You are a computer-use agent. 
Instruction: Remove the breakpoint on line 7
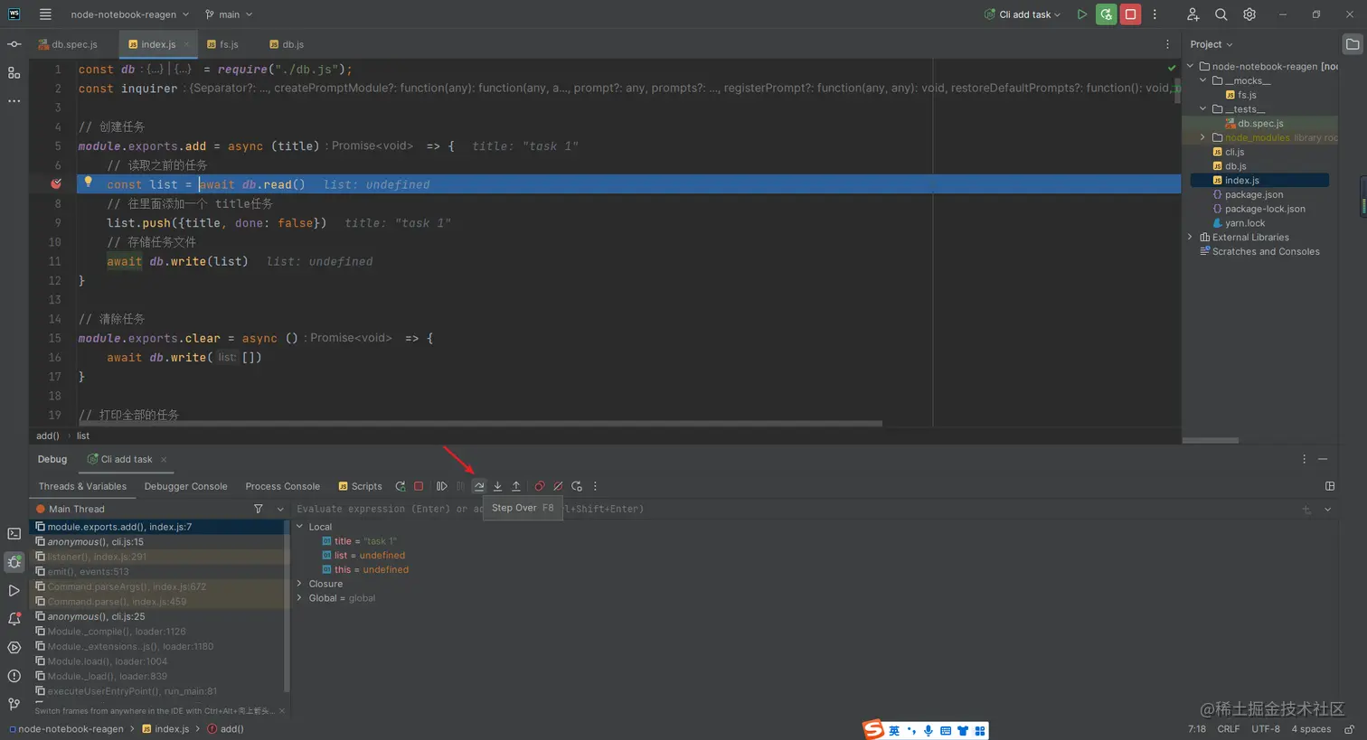tap(56, 184)
